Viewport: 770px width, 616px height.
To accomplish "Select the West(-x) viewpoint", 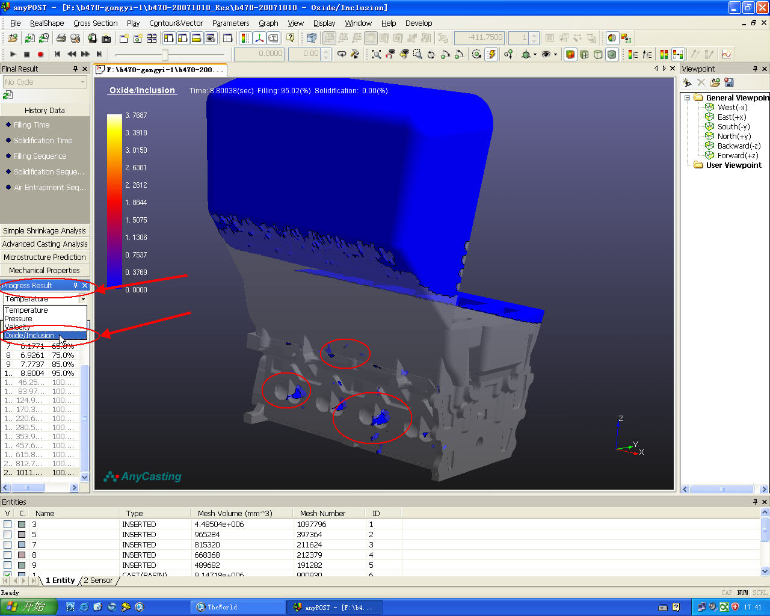I will 732,108.
